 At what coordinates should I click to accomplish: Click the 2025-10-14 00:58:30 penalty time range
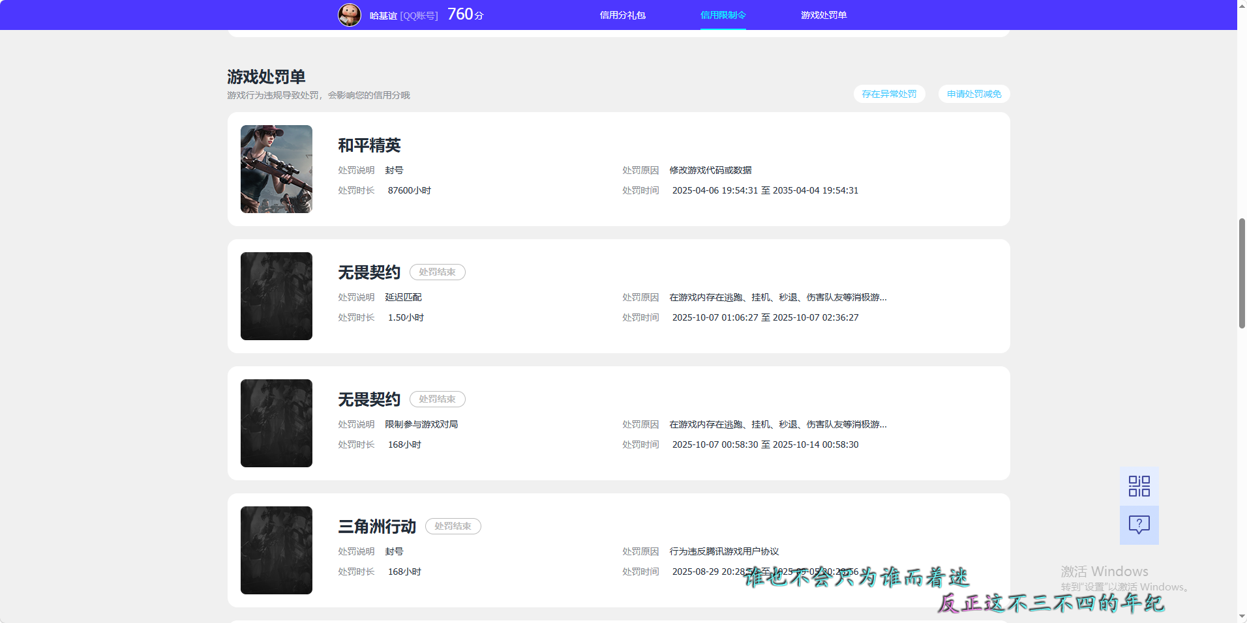(x=765, y=444)
